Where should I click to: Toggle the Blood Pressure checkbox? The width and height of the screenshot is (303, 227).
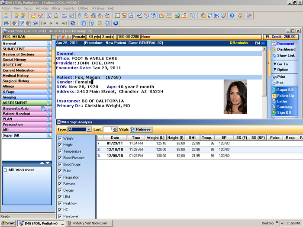[60, 158]
